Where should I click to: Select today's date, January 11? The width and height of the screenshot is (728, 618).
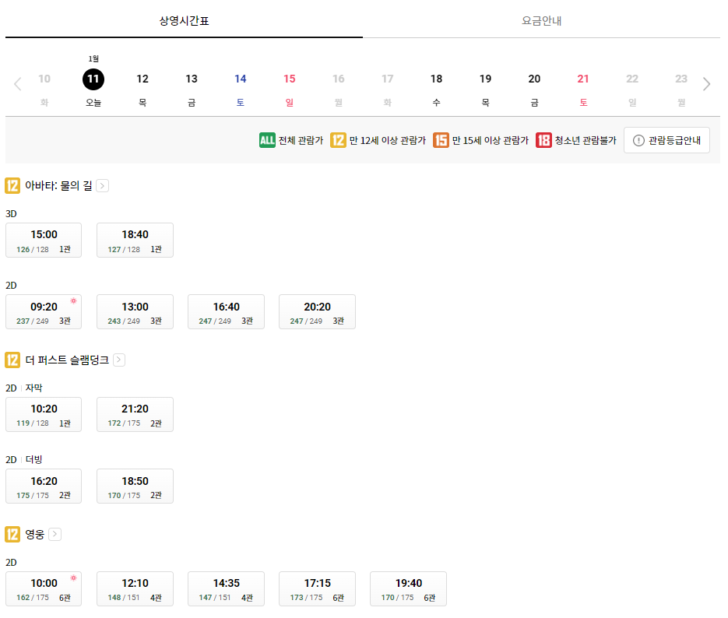click(93, 79)
